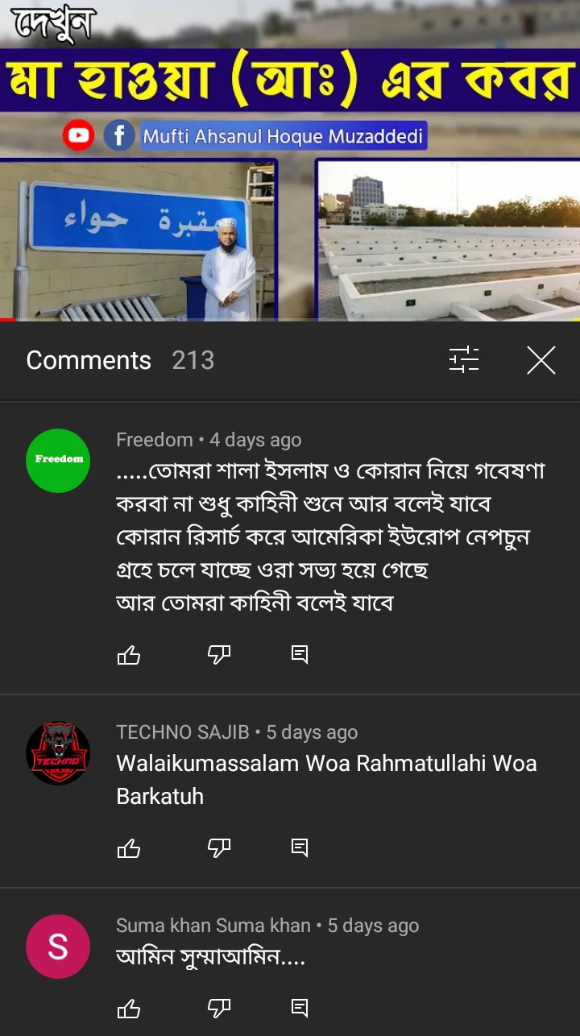Reply to Suma khan's comment
Viewport: 580px width, 1036px height.
pyautogui.click(x=300, y=1008)
